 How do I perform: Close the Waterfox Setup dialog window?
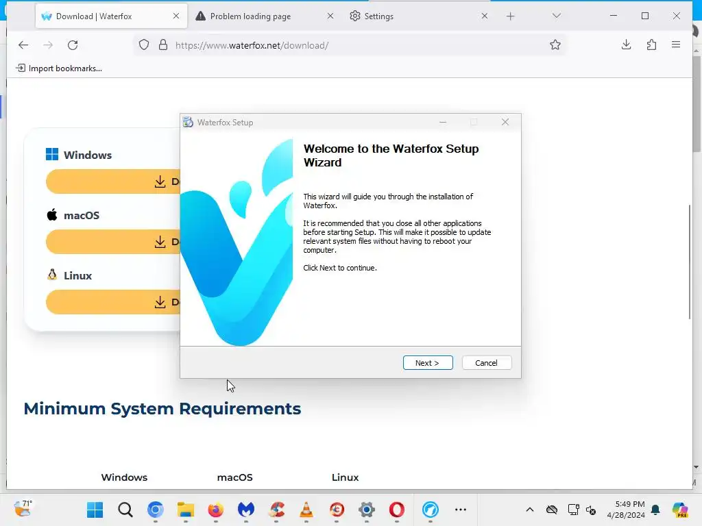[505, 122]
